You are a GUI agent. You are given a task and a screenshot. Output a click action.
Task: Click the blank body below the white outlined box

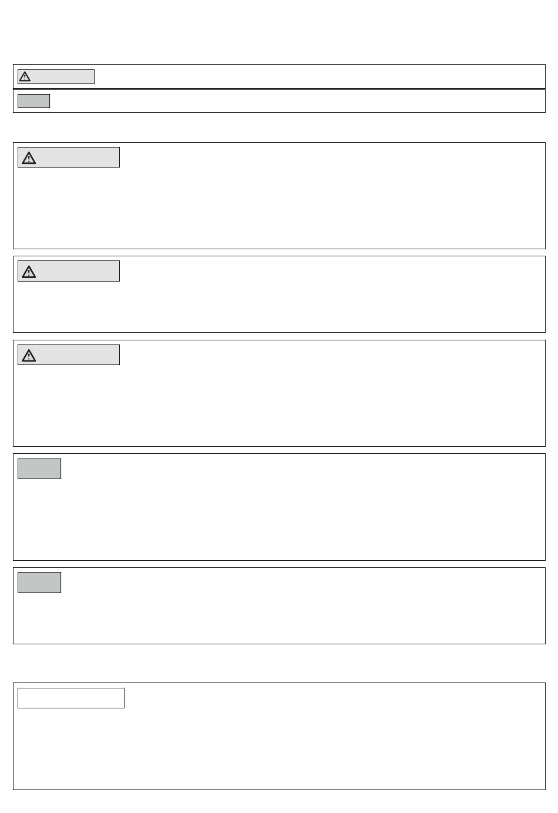point(279,748)
